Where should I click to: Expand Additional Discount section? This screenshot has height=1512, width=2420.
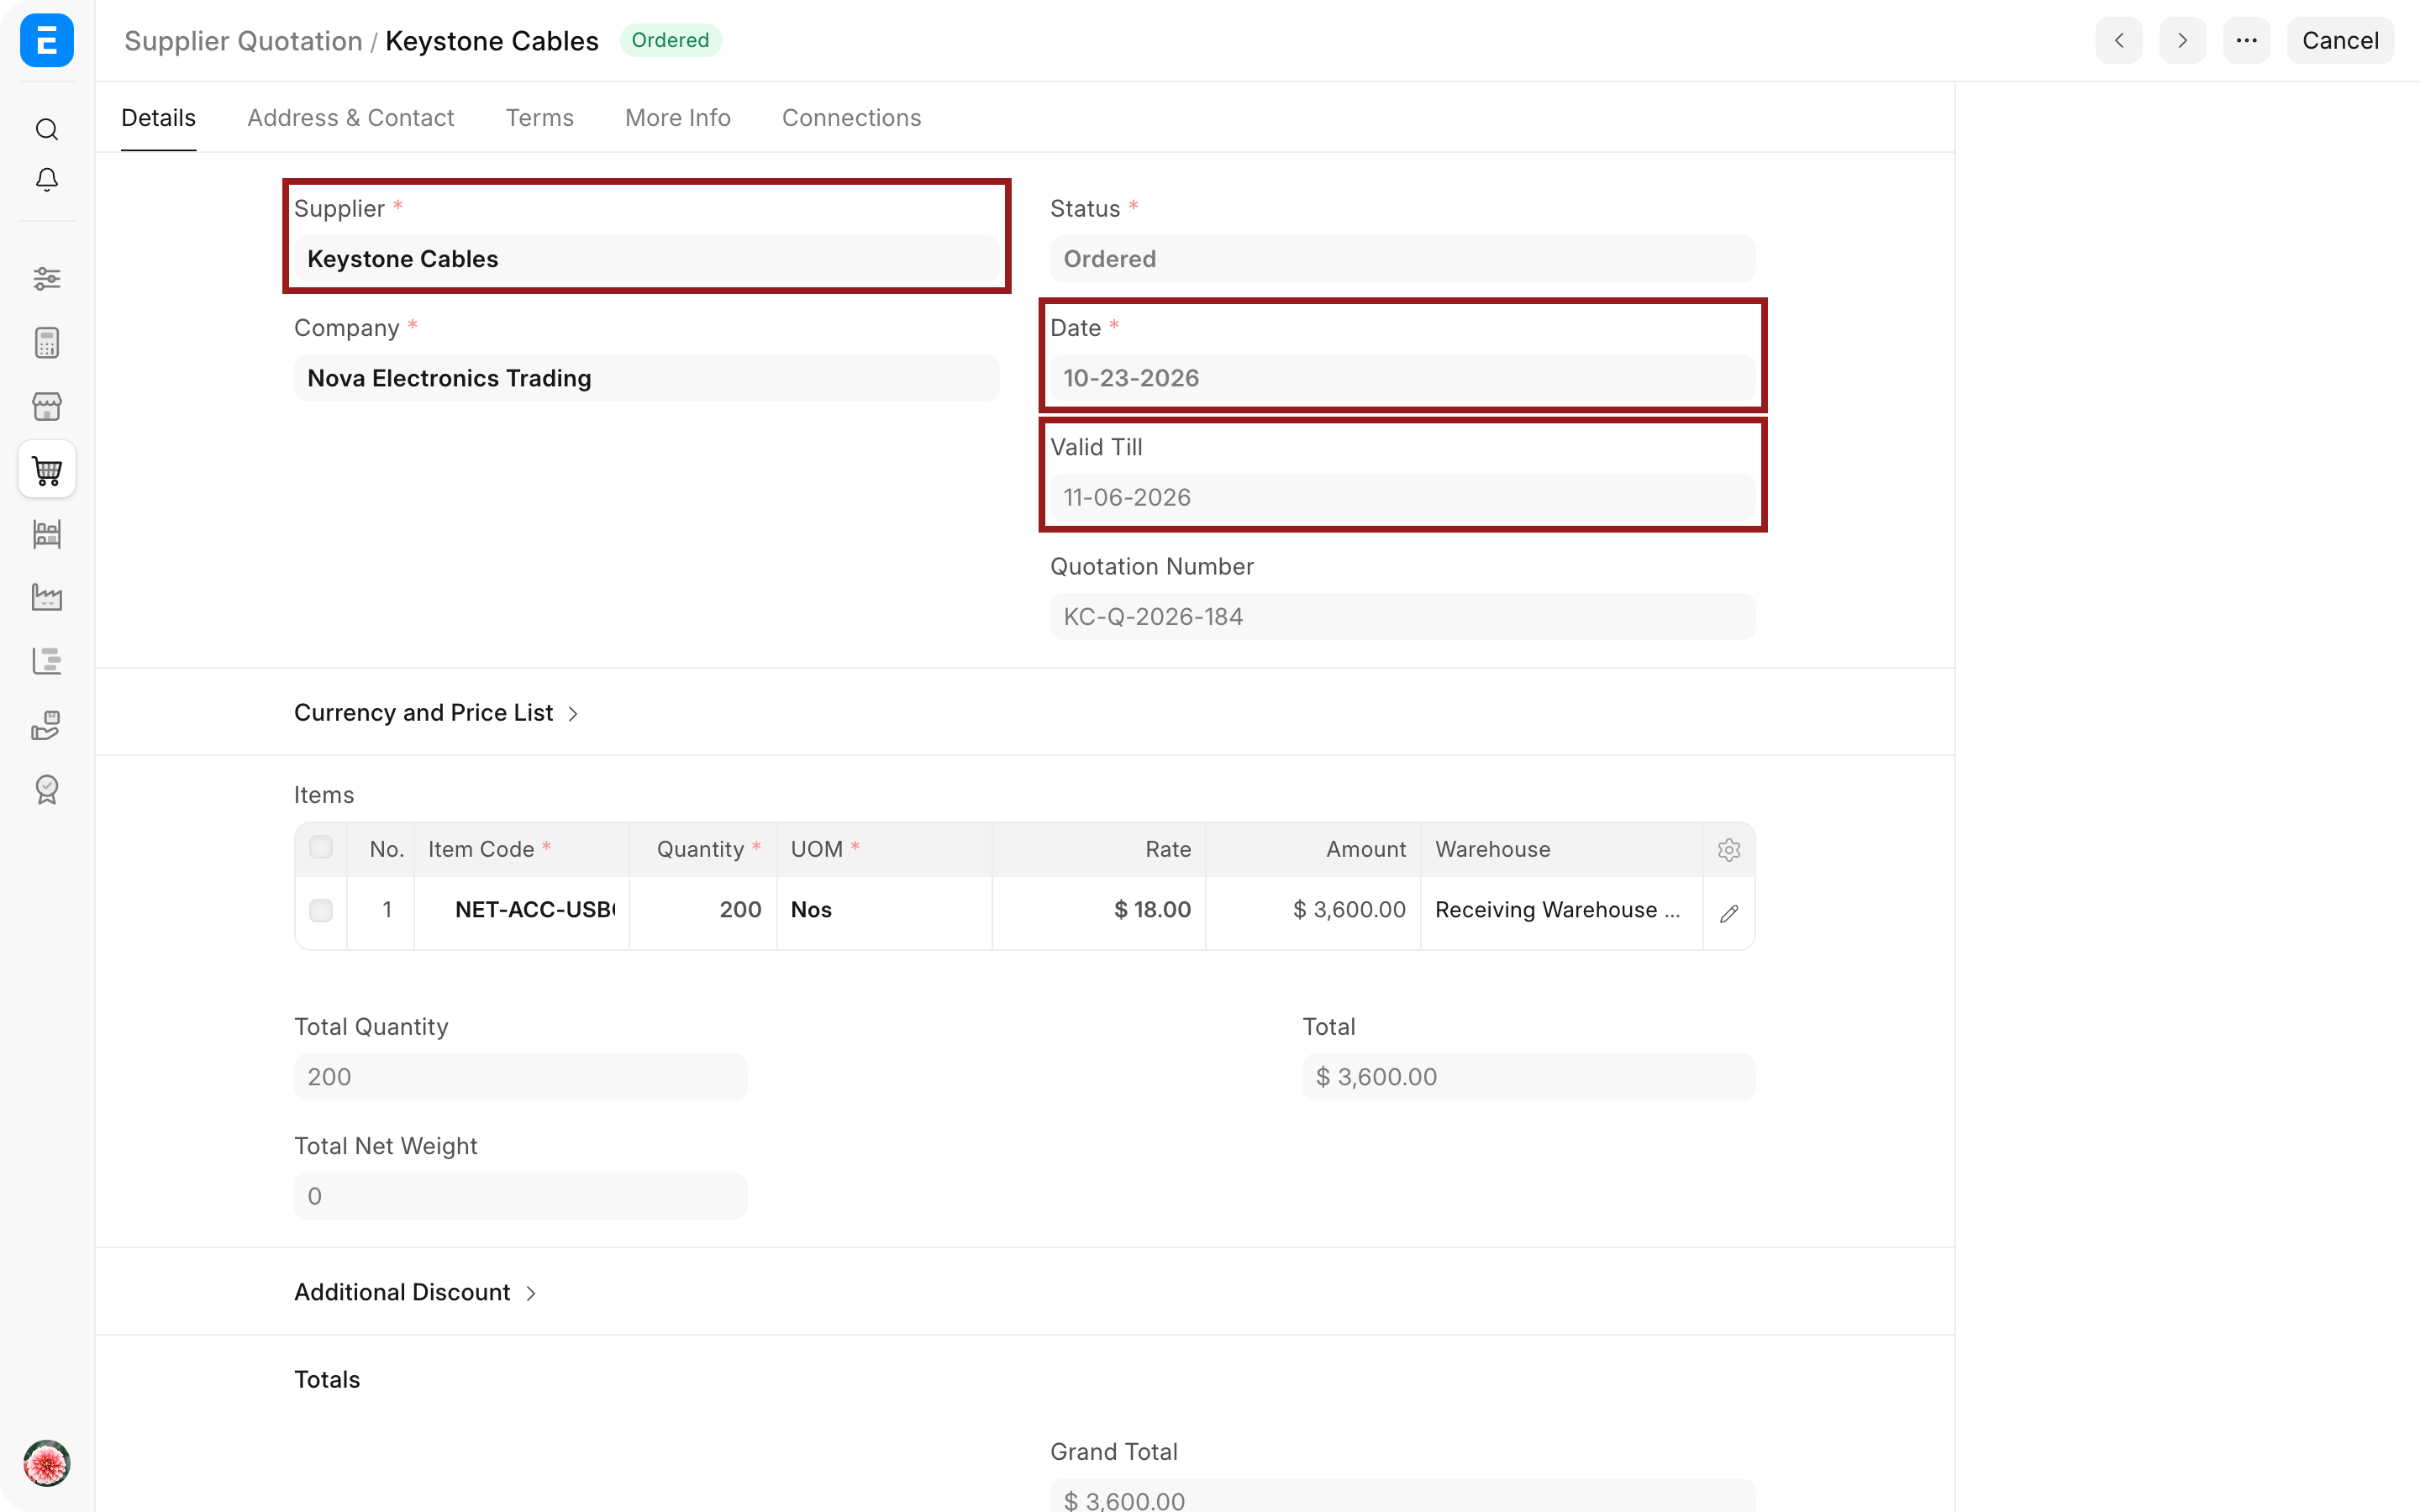(x=415, y=1292)
